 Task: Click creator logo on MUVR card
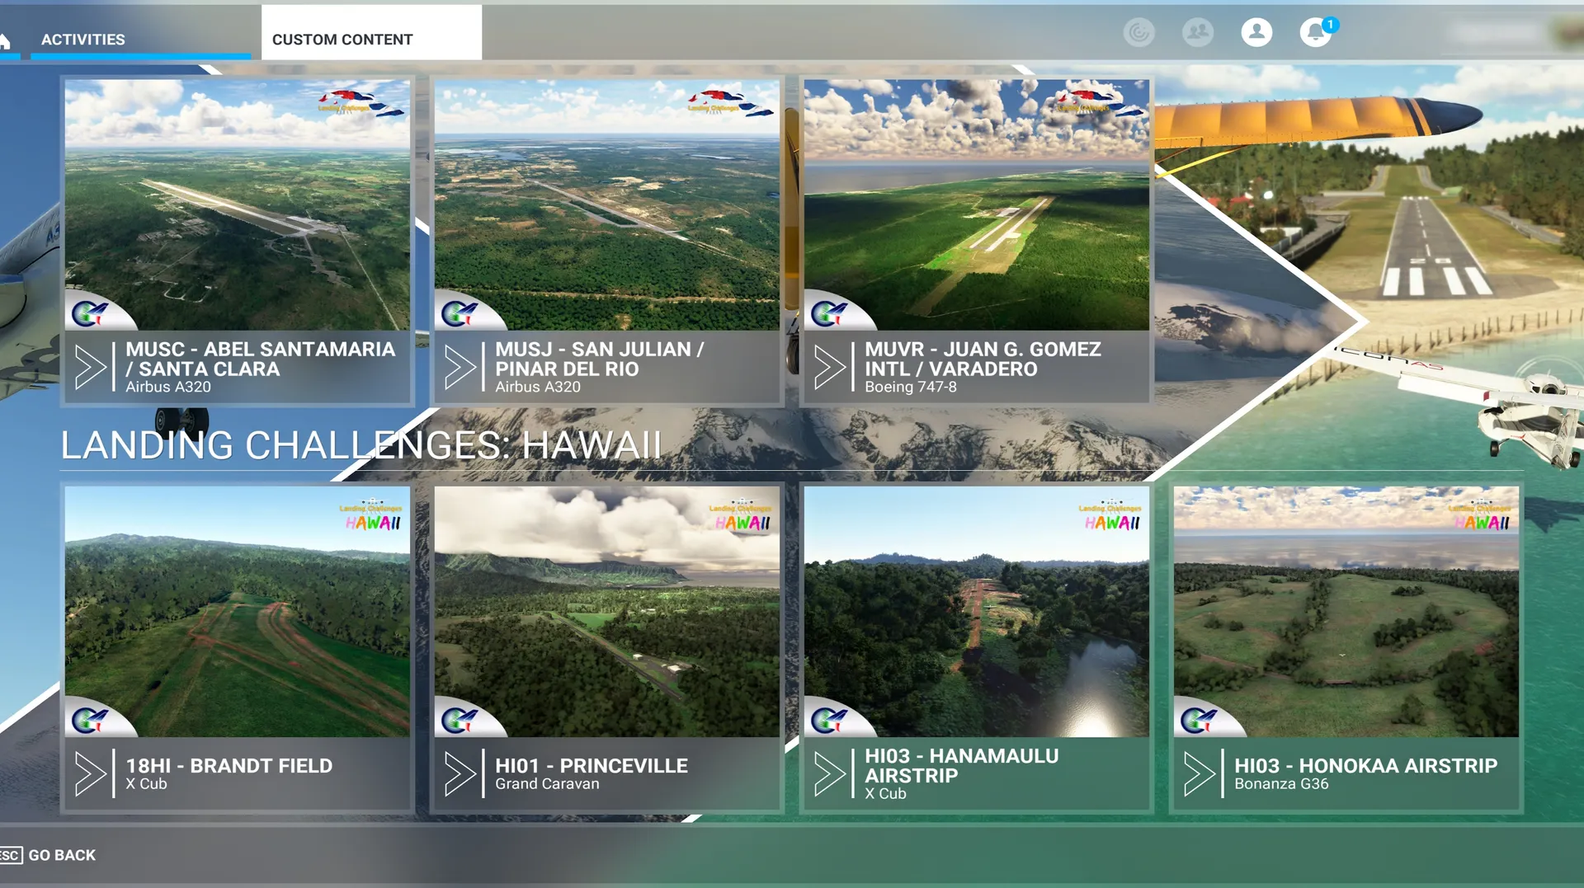click(829, 313)
